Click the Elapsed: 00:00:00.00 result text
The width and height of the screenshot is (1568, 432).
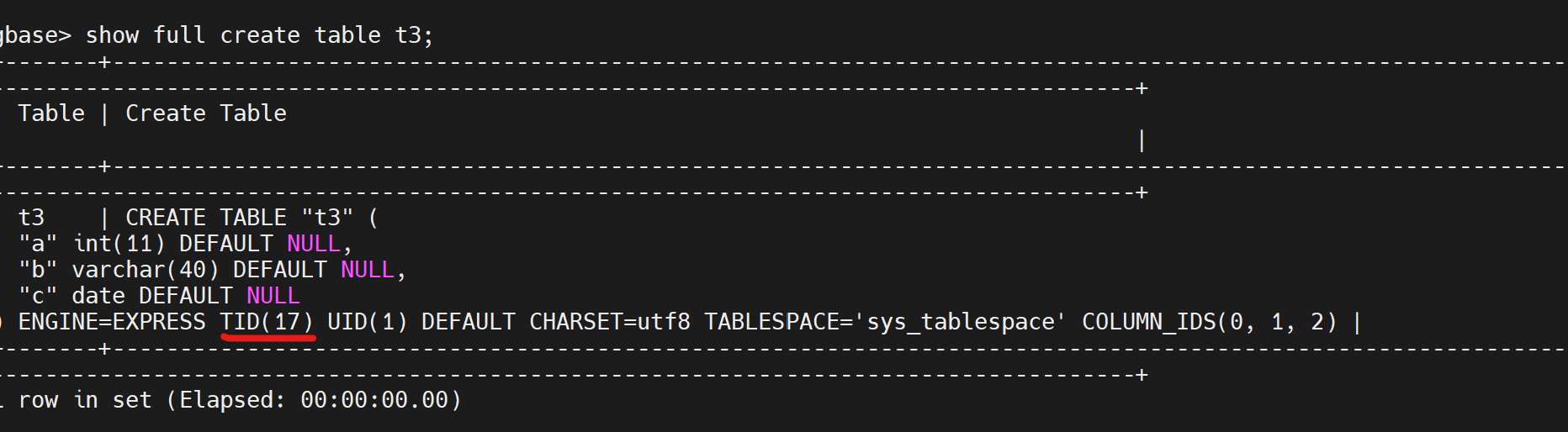point(320,400)
